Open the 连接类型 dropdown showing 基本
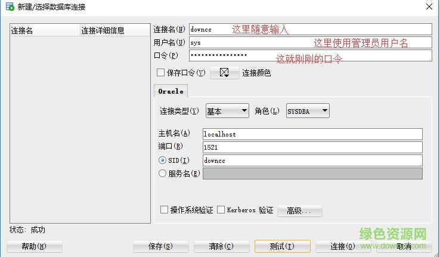The image size is (440, 257). tap(227, 111)
